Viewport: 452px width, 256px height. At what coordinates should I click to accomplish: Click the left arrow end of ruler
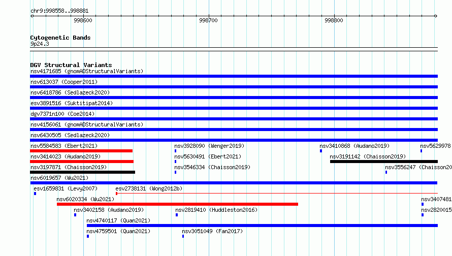coord(31,16)
